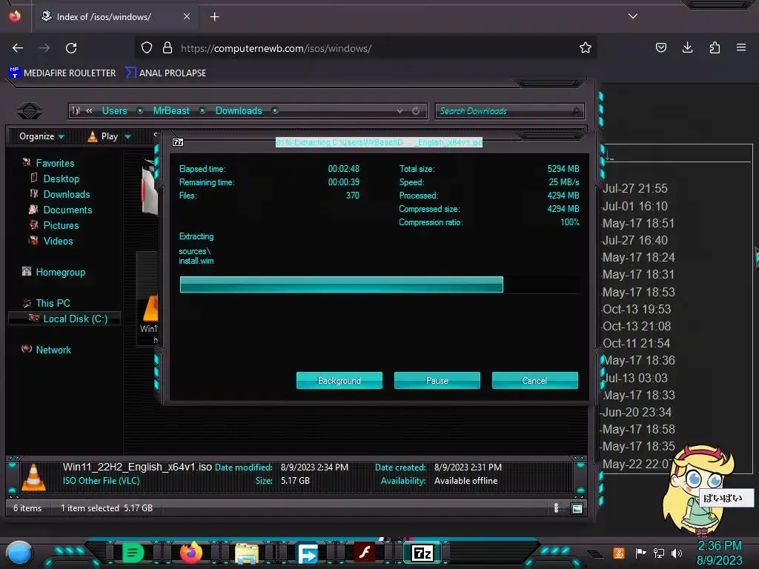Bookmark this page with the star icon
The height and width of the screenshot is (569, 759).
[586, 47]
